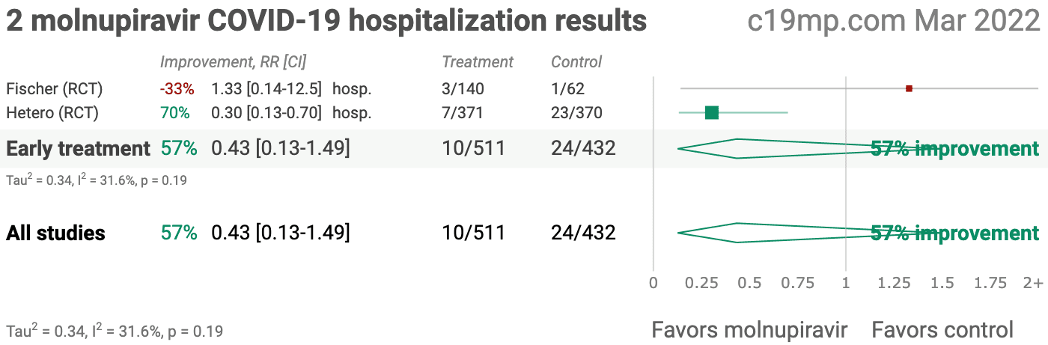Click the Favors control axis label
The height and width of the screenshot is (345, 1048).
pyautogui.click(x=942, y=329)
